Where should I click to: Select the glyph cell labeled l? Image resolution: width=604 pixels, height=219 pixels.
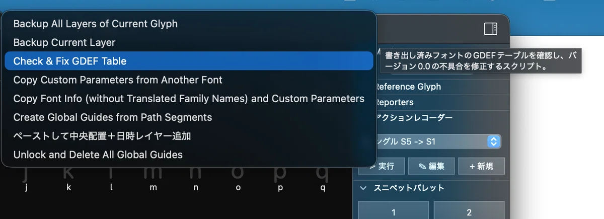(111, 179)
